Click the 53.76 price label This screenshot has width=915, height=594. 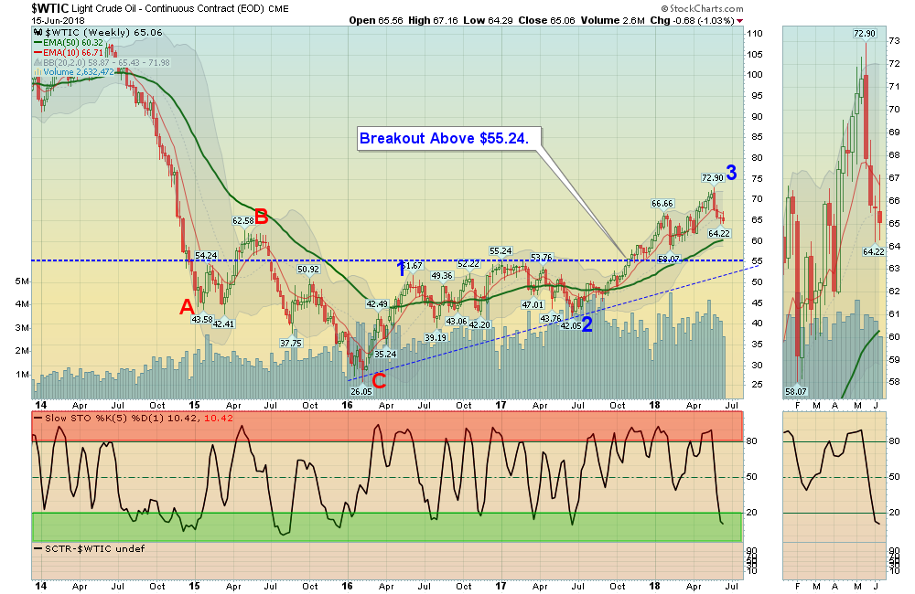tap(541, 258)
